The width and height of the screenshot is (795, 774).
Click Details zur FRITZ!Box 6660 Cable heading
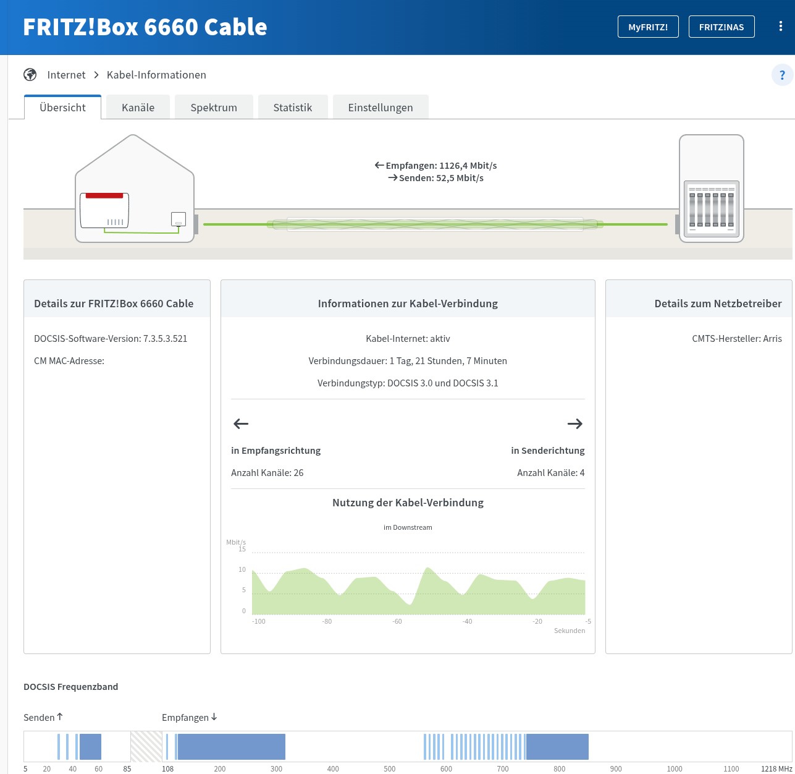coord(114,304)
